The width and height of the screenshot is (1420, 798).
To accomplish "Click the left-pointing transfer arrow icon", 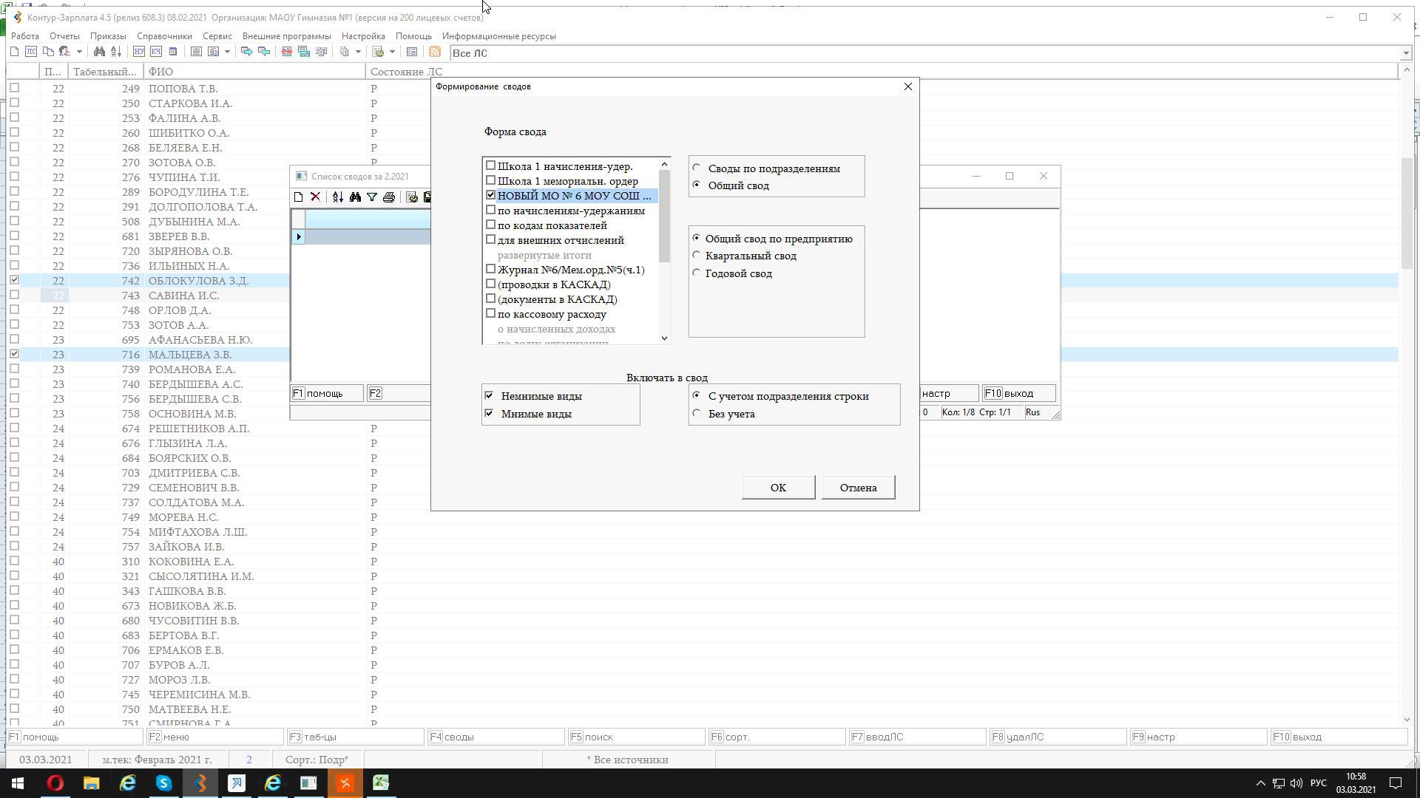I will click(264, 52).
